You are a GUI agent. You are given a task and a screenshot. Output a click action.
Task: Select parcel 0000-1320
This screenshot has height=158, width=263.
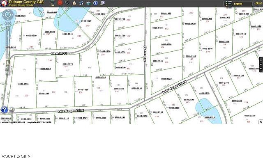pos(166,78)
